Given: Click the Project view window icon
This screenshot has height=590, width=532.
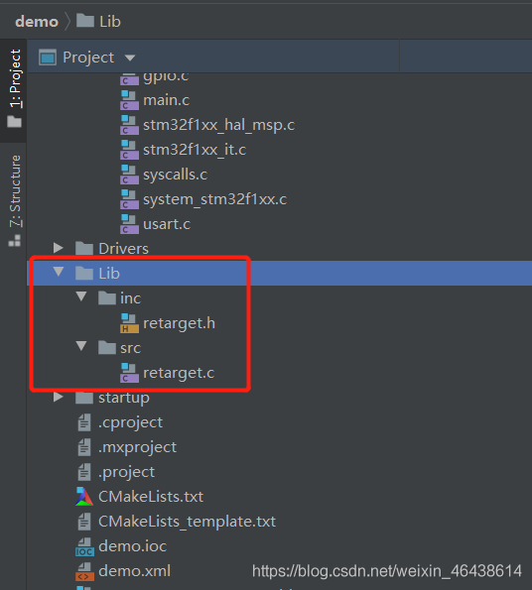Looking at the screenshot, I should [48, 58].
